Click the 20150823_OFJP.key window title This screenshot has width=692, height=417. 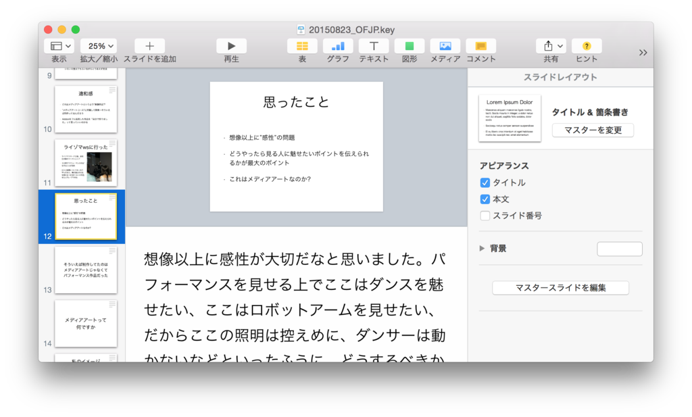[x=351, y=30]
